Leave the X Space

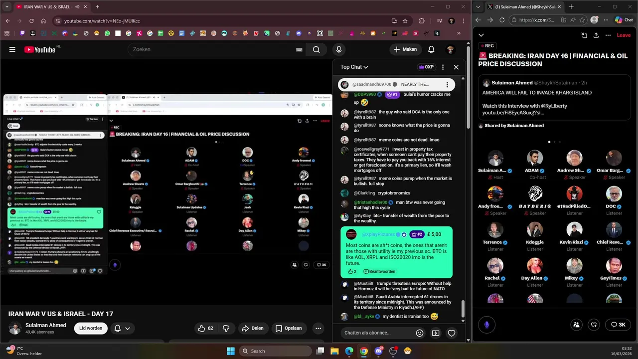(624, 35)
